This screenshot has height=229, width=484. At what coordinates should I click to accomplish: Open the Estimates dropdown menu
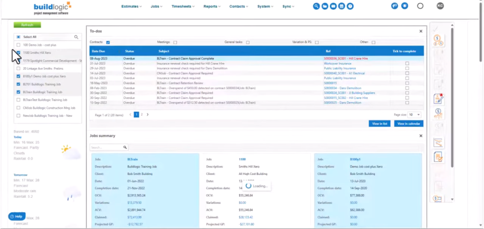point(131,7)
